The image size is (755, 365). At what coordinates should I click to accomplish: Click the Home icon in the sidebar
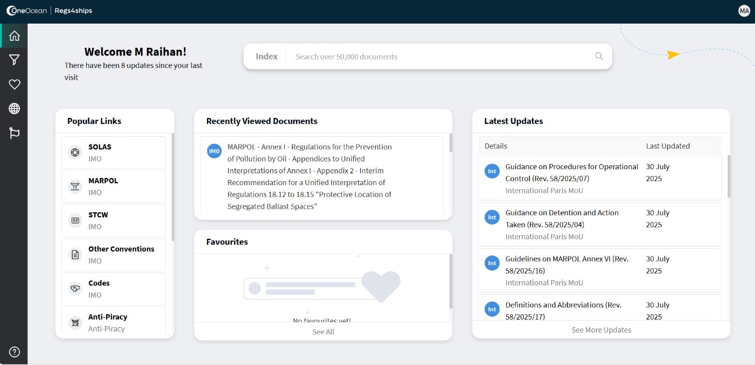coord(14,36)
